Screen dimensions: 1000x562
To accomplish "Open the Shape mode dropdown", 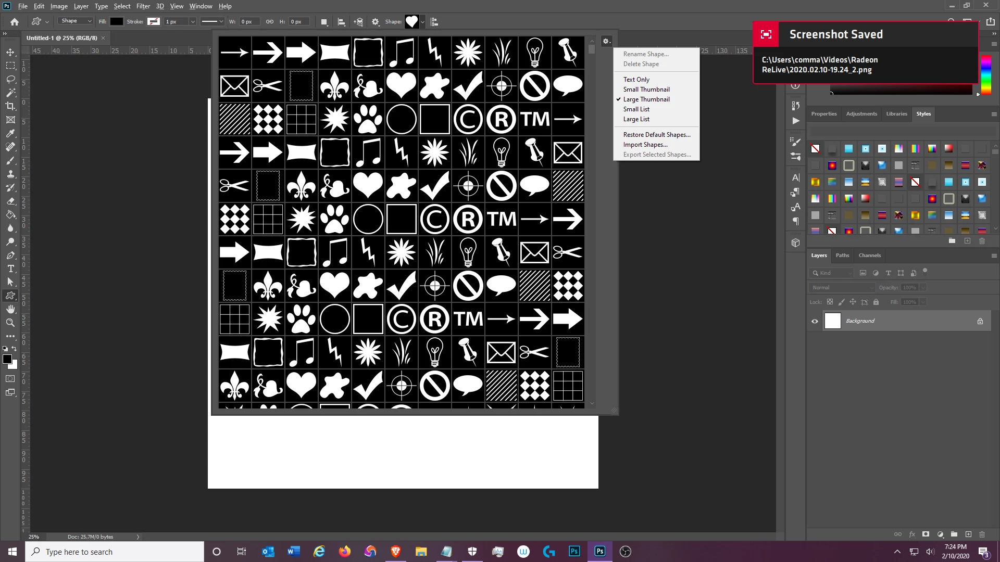I will 76,21.
